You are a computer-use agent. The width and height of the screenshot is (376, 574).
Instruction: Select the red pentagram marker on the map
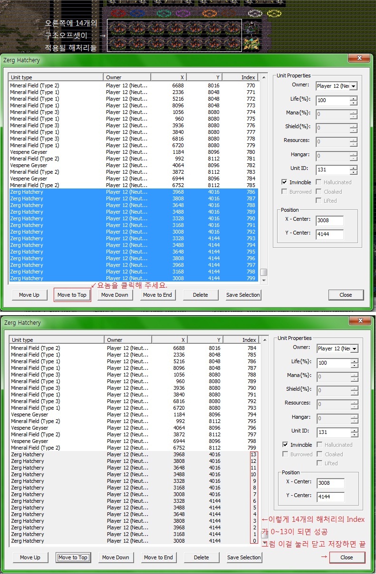(119, 13)
